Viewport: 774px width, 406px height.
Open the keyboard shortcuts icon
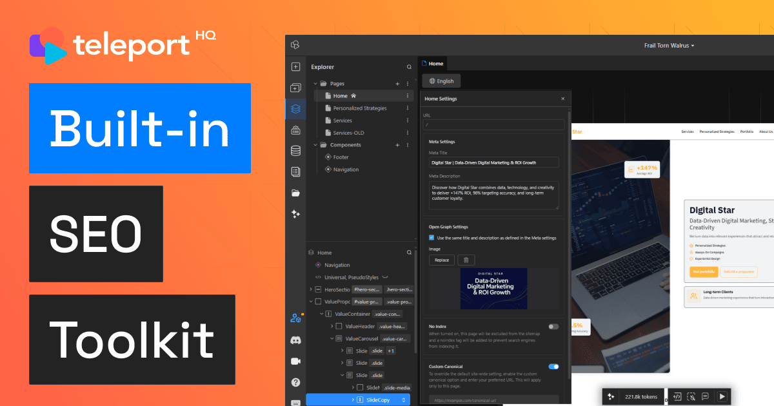click(295, 402)
